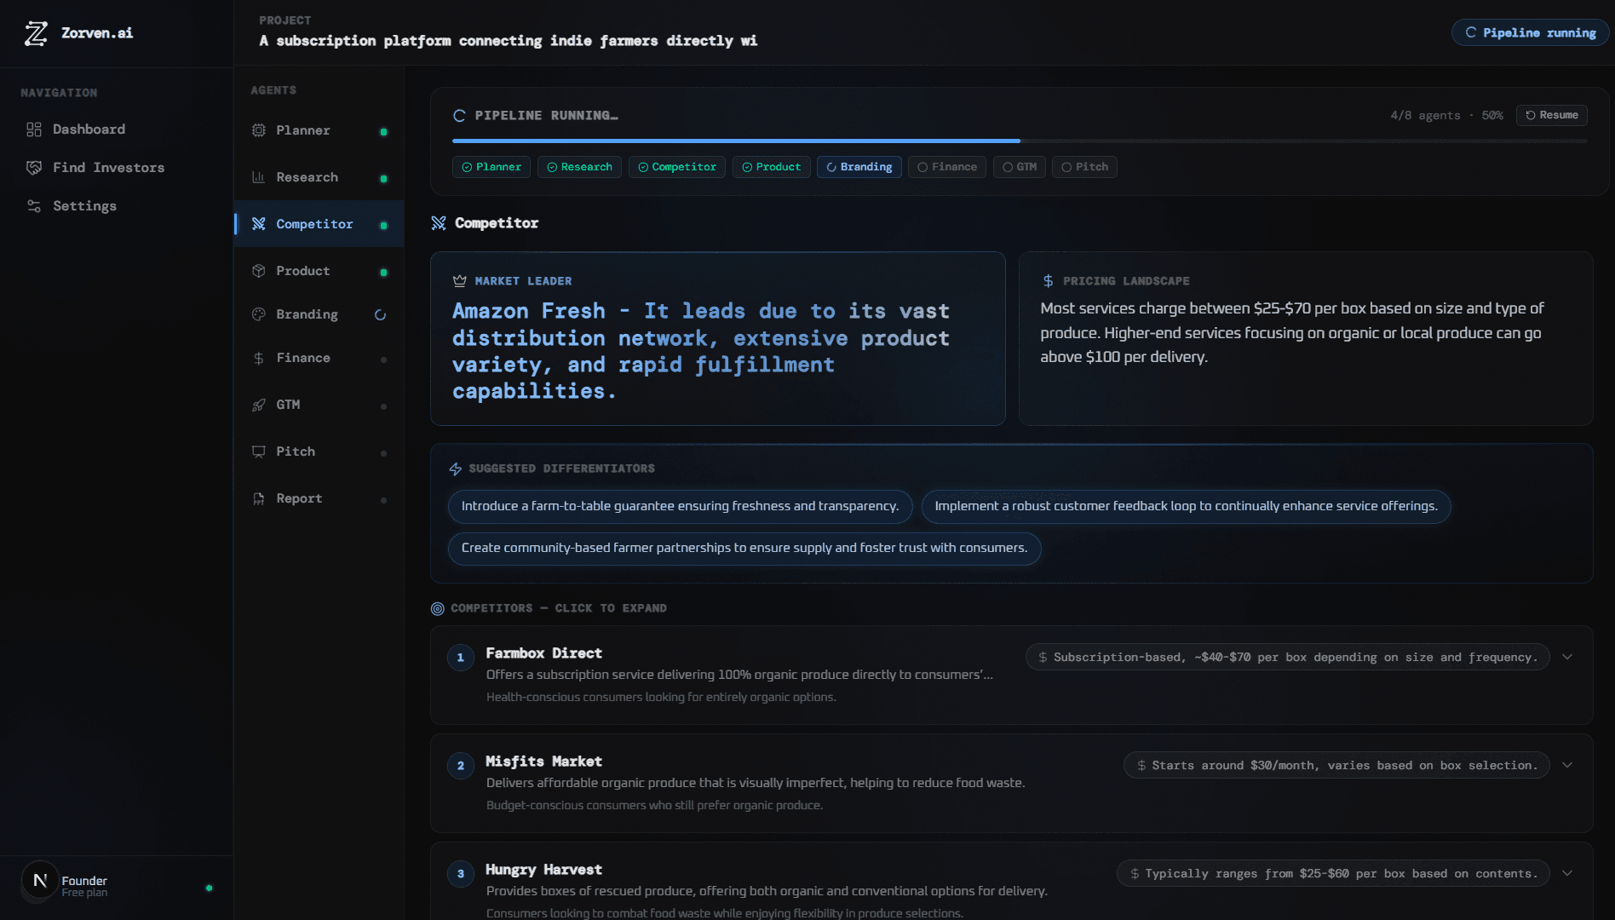Image resolution: width=1615 pixels, height=920 pixels.
Task: Open the Founder profile avatar
Action: coord(39,880)
